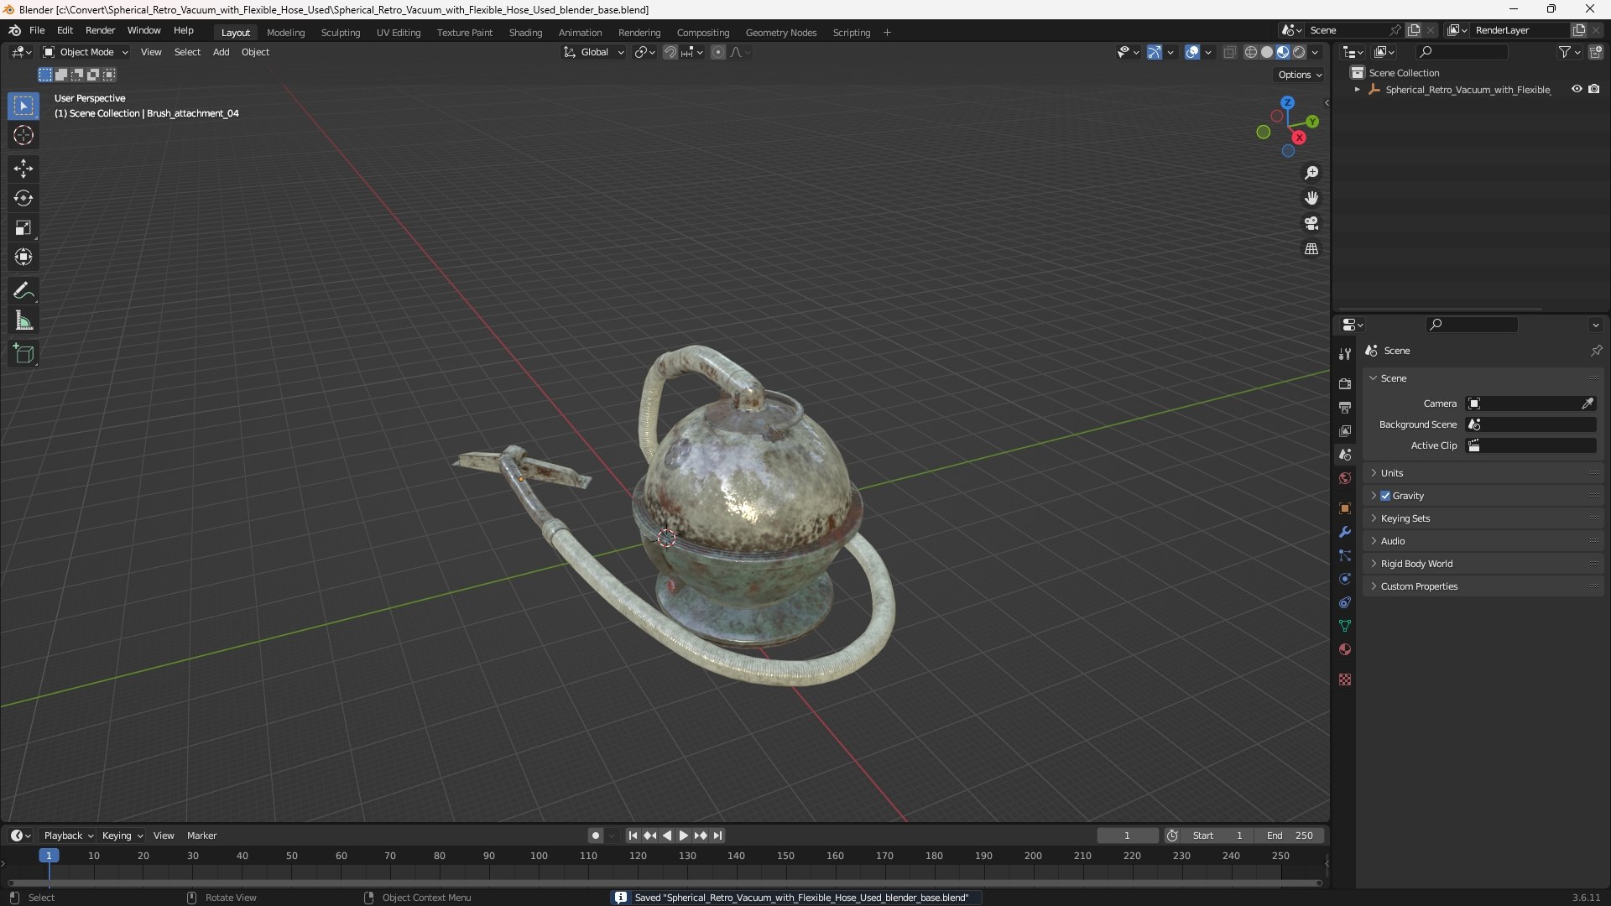Click the Options button in viewport

[x=1299, y=75]
